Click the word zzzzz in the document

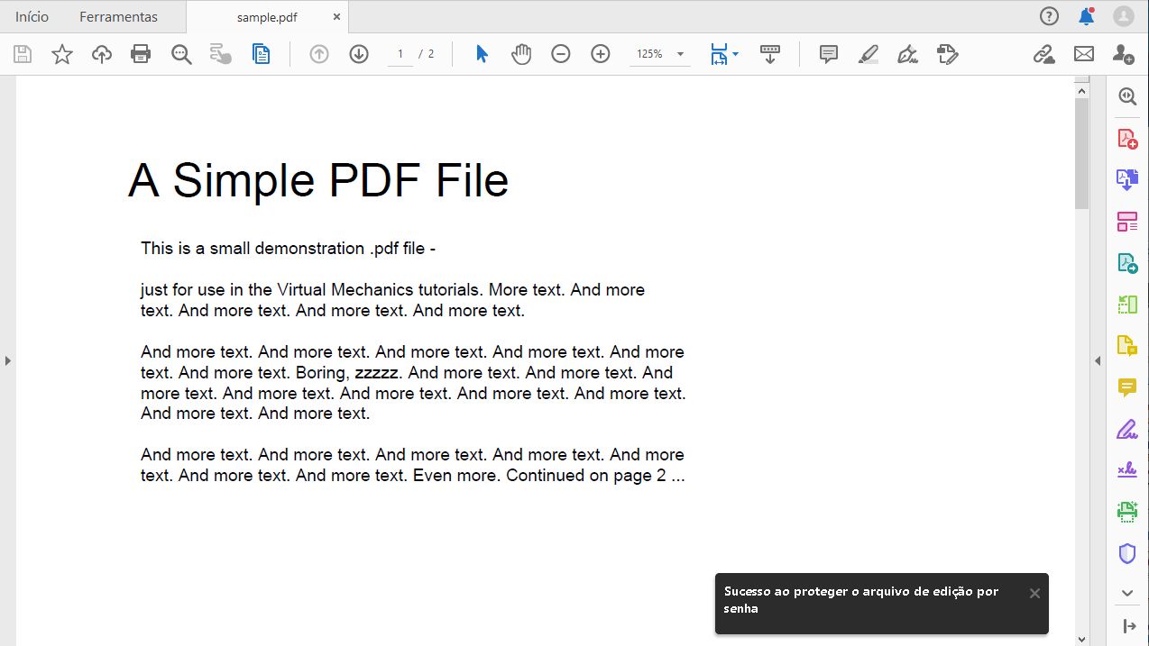(x=376, y=372)
